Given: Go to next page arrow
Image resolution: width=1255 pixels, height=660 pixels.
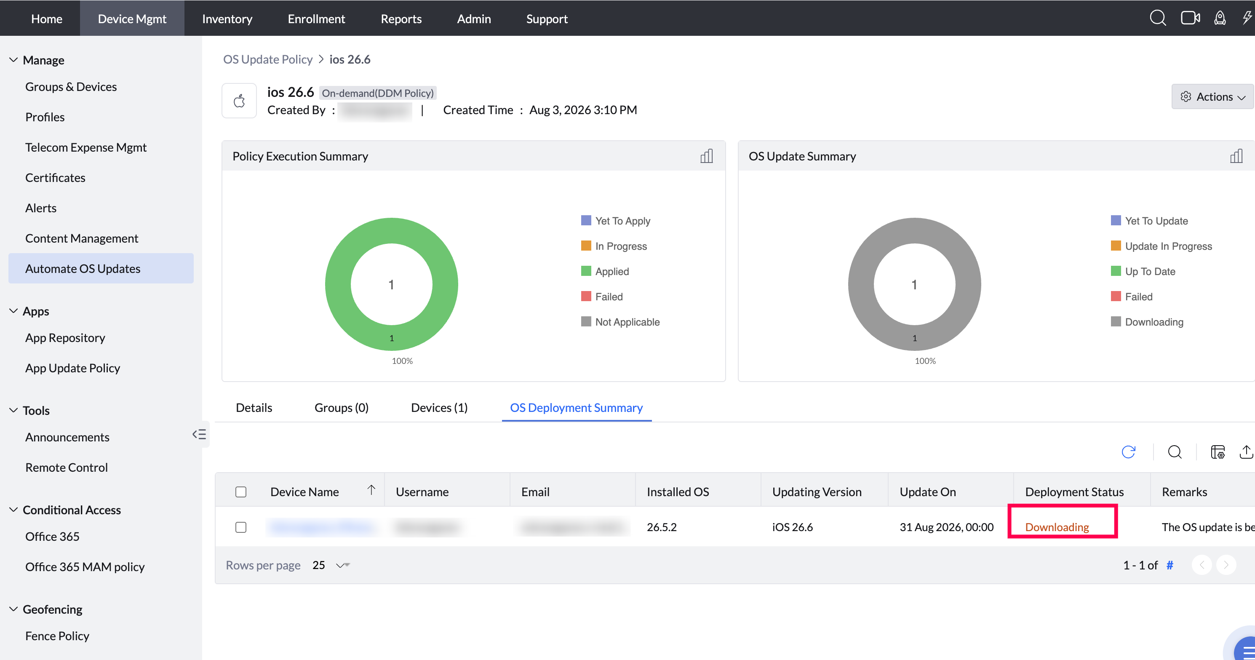Looking at the screenshot, I should pyautogui.click(x=1226, y=565).
